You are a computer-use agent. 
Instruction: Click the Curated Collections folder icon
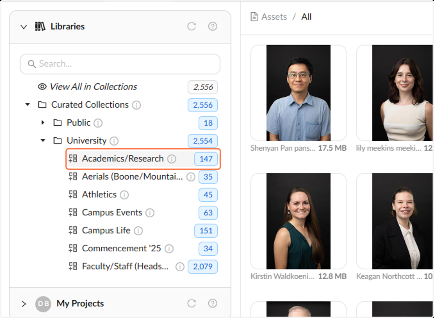point(42,105)
